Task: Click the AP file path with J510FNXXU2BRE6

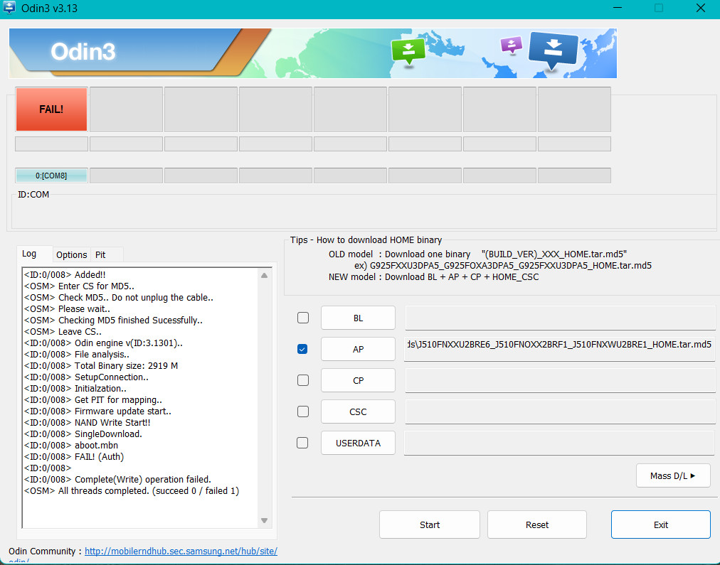Action: coord(559,349)
